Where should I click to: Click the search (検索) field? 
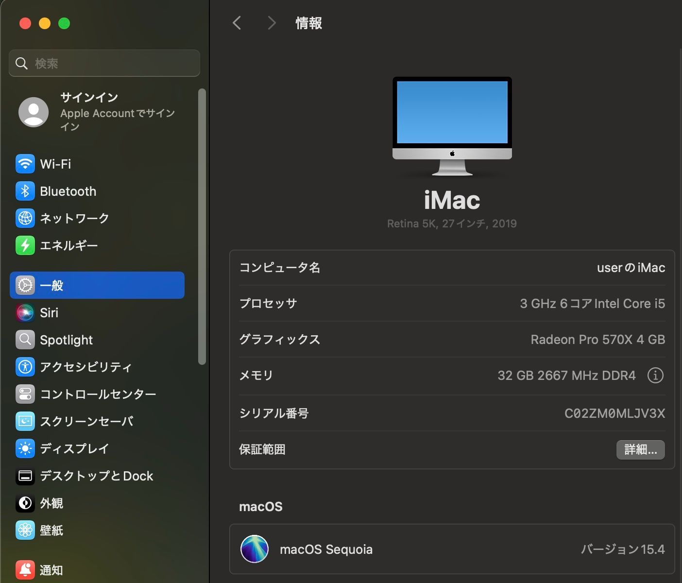coord(104,64)
